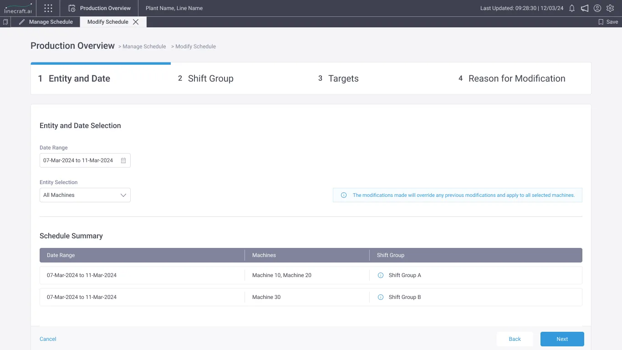Open the Production Overview module tab

point(99,8)
